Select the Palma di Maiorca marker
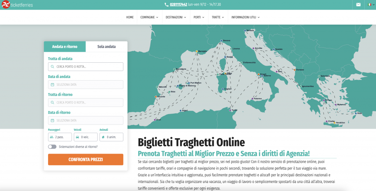 [x=178, y=86]
